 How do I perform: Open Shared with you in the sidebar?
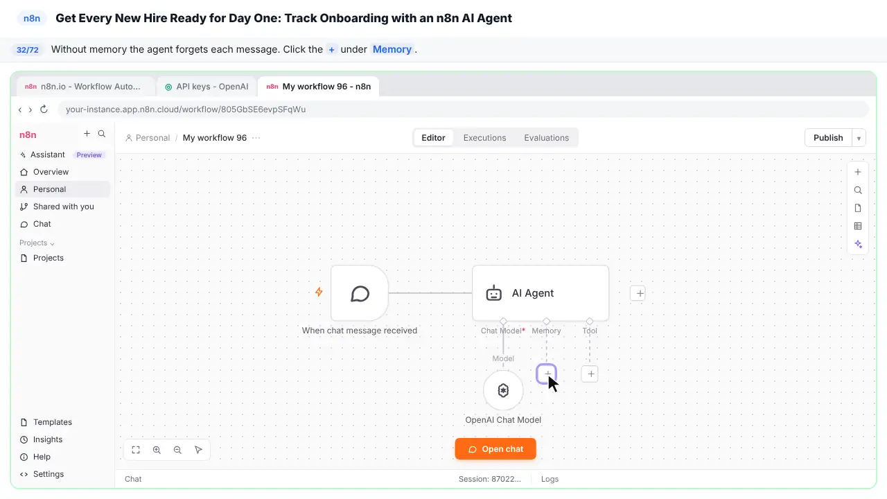[x=62, y=207]
